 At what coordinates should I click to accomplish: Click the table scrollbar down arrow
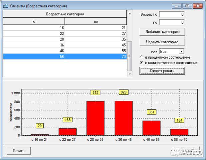(x=129, y=74)
